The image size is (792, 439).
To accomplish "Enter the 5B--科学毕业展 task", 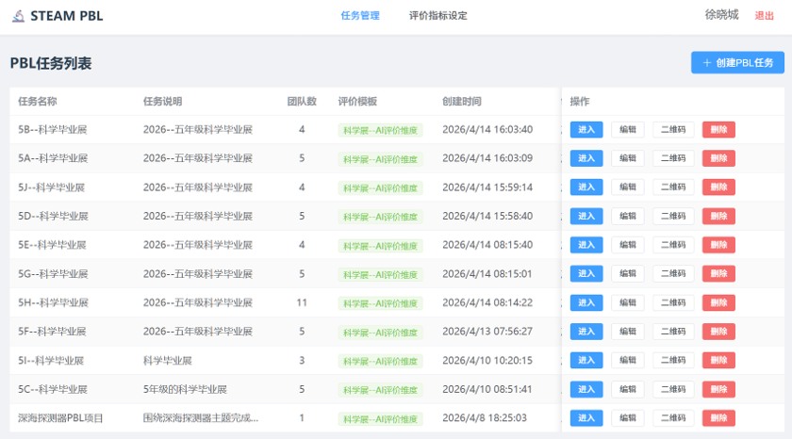I will coord(586,130).
